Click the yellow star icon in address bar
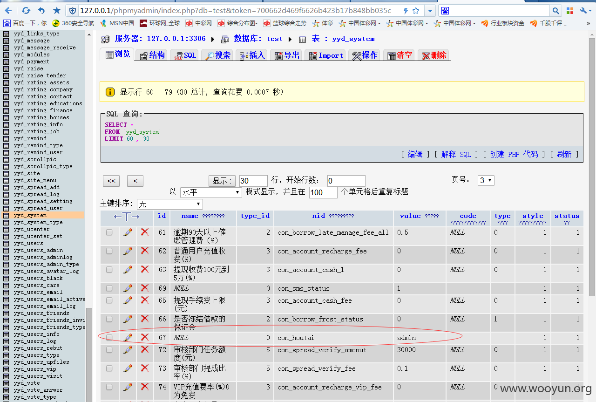This screenshot has width=596, height=402. (416, 10)
